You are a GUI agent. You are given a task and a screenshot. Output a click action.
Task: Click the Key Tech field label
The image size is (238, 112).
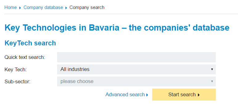[15, 69]
